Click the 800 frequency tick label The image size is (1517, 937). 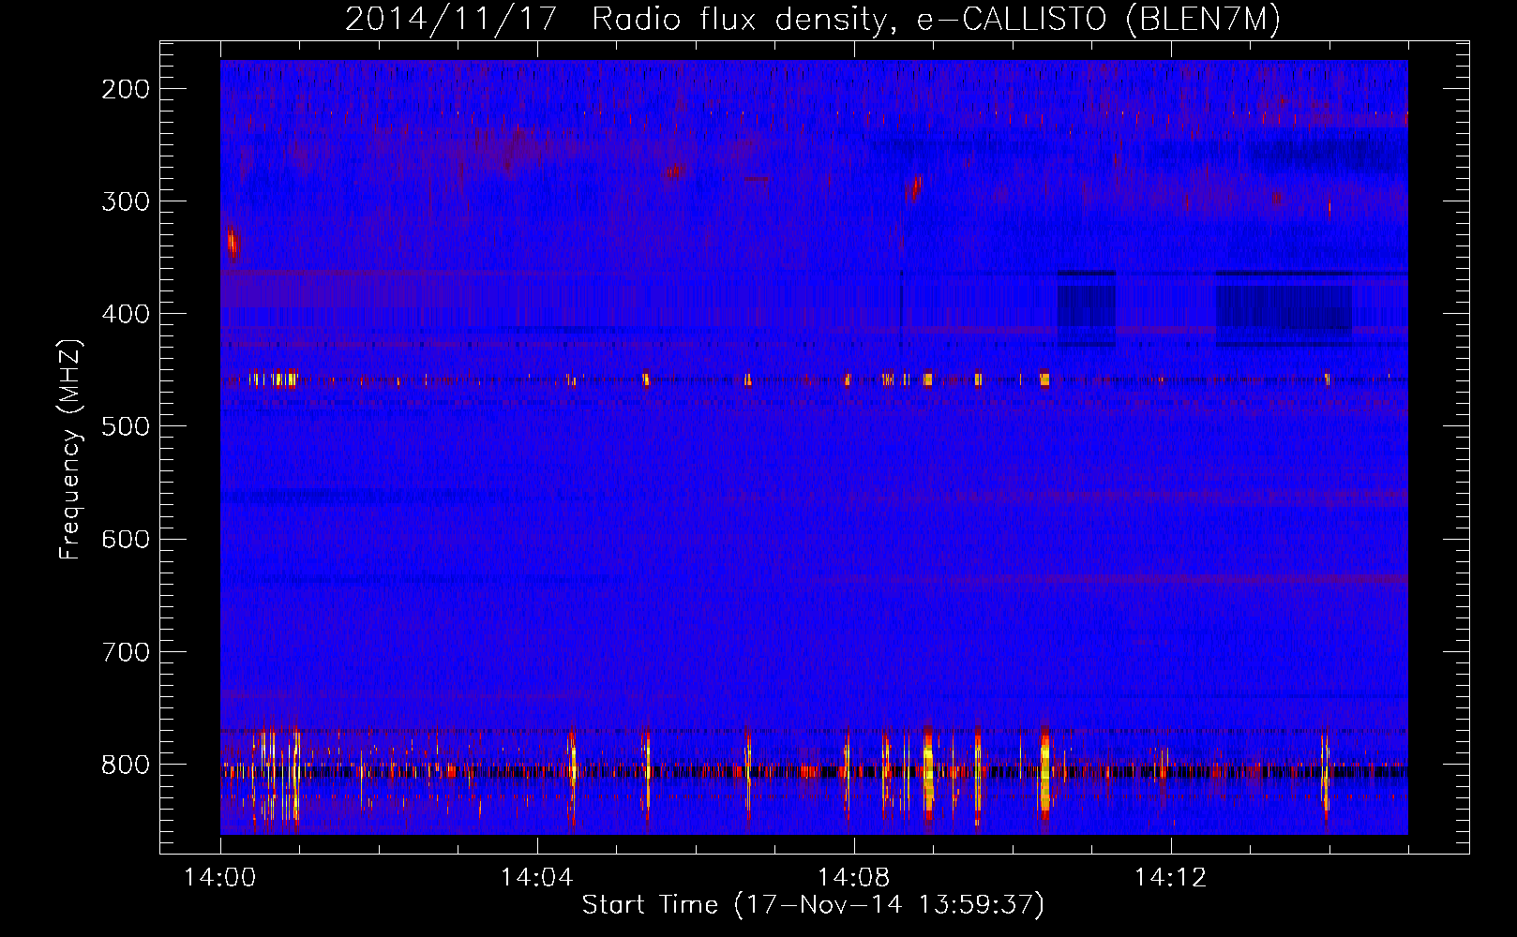(x=125, y=765)
